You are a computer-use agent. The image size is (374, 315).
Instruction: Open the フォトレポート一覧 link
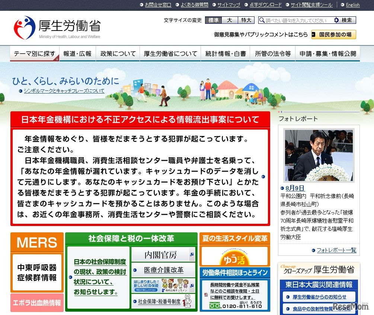coord(336,250)
